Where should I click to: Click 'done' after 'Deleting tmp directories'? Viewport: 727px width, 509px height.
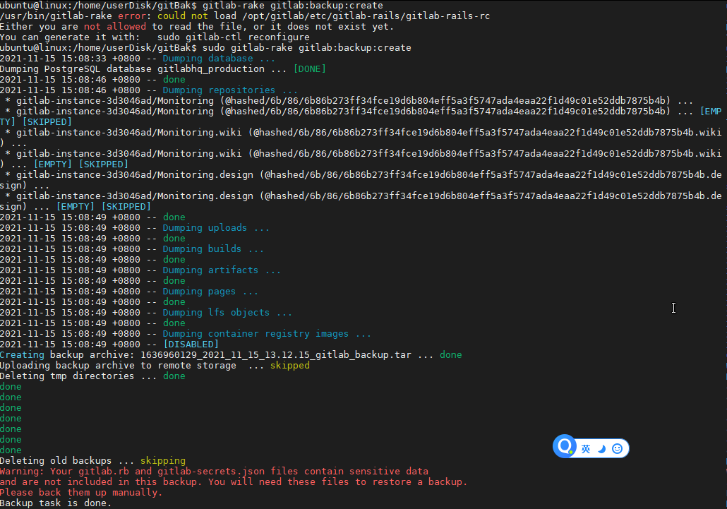tap(174, 376)
